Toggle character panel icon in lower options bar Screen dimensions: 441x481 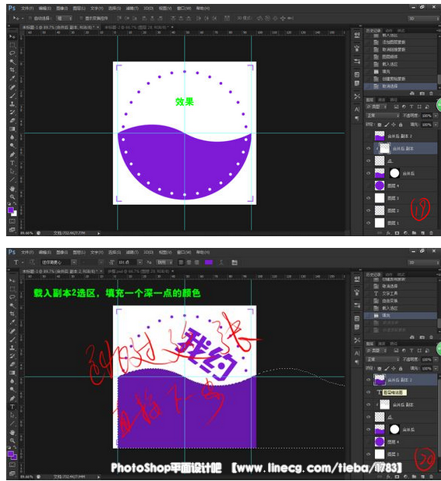click(235, 262)
